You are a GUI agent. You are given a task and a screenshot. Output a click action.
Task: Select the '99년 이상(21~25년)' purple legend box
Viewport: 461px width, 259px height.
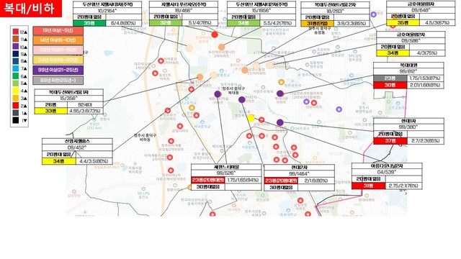point(58,70)
